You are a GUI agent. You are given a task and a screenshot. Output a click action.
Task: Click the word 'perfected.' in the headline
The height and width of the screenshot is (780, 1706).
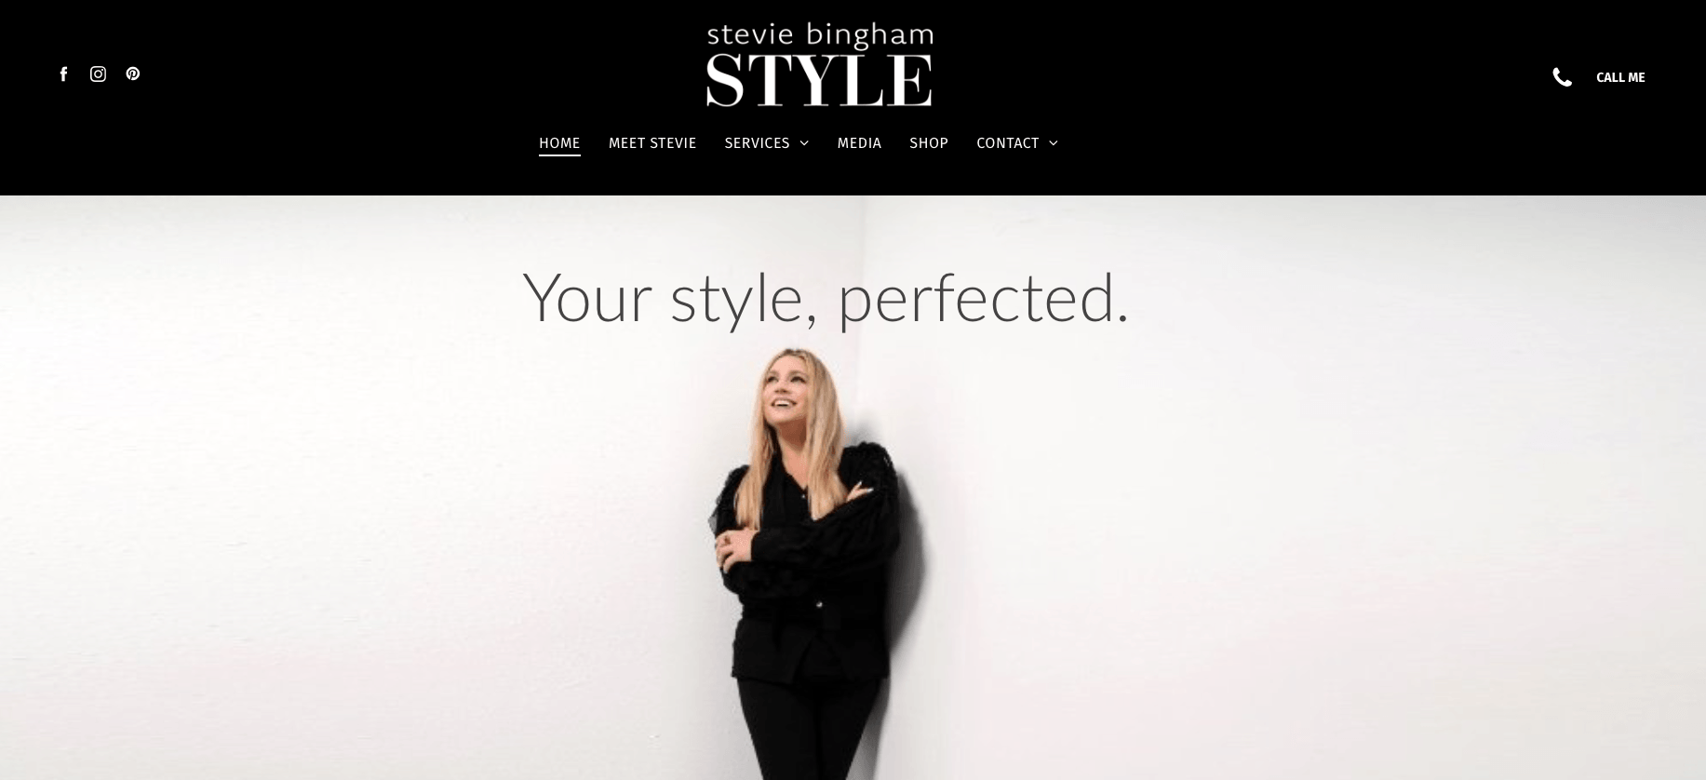984,300
